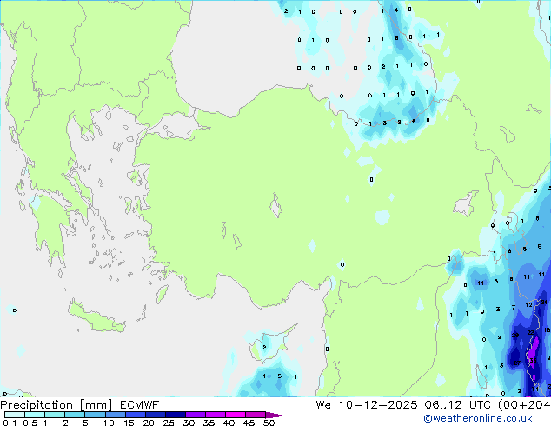This screenshot has width=551, height=426.
Task: Click the 0.1–0.5 mm lightest cyan legend swatch
Action: [x=15, y=415]
